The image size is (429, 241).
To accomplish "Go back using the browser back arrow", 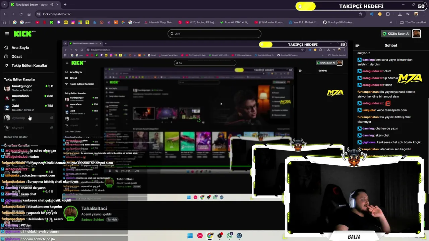I will pyautogui.click(x=5, y=14).
